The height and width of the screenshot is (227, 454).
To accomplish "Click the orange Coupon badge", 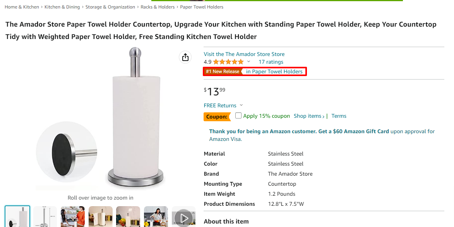I will click(216, 117).
